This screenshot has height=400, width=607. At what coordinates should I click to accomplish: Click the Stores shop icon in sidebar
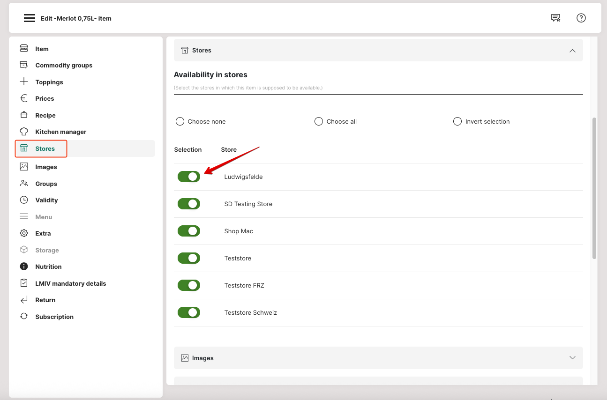click(24, 148)
